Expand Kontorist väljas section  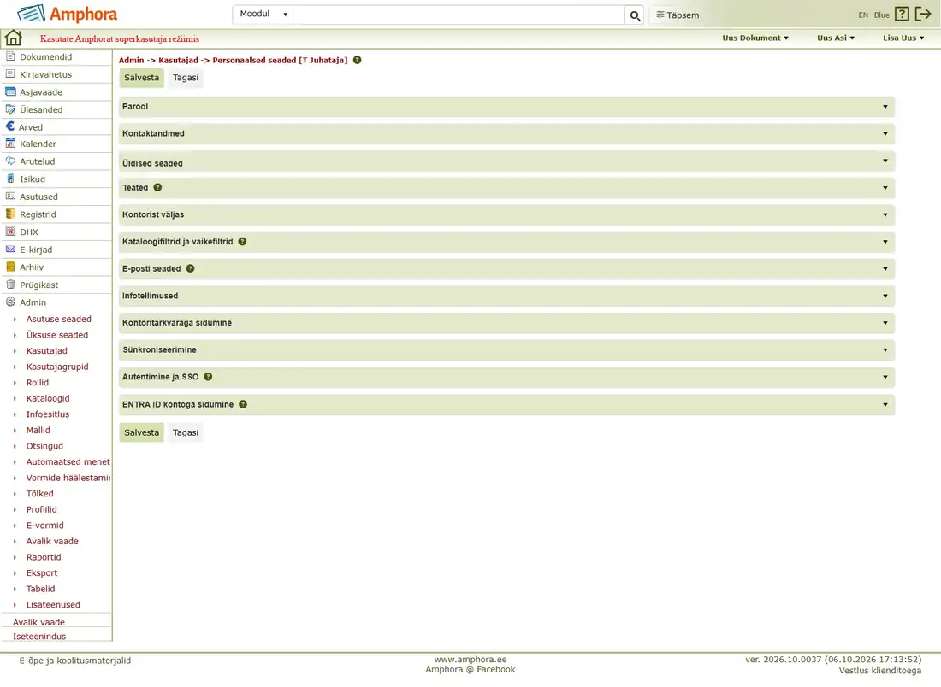[506, 214]
